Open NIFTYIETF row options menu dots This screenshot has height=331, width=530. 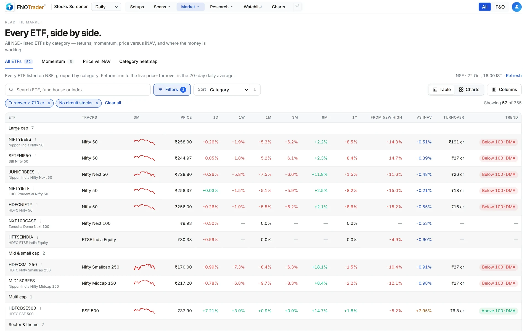[34, 189]
